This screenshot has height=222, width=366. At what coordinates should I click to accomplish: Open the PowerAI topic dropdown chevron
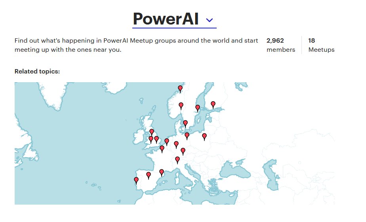pyautogui.click(x=210, y=20)
